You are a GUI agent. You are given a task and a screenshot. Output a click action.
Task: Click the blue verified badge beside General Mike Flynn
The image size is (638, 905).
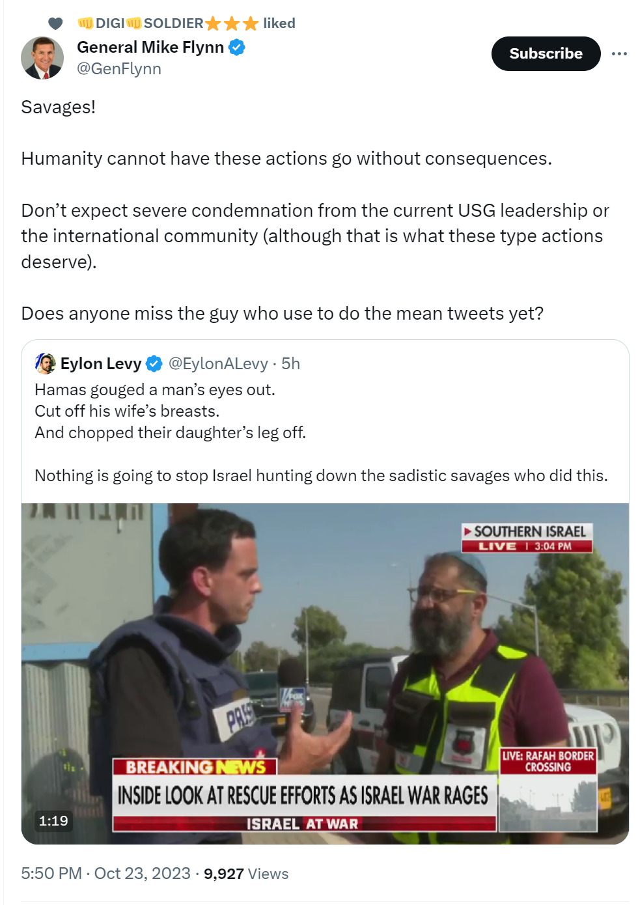pyautogui.click(x=236, y=48)
